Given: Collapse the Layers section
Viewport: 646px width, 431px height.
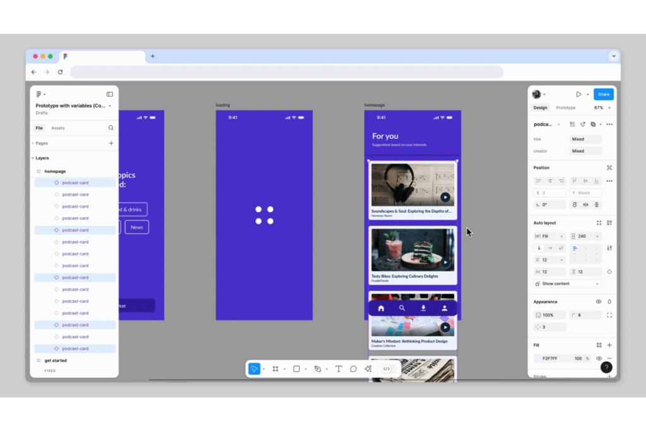Looking at the screenshot, I should click(33, 158).
